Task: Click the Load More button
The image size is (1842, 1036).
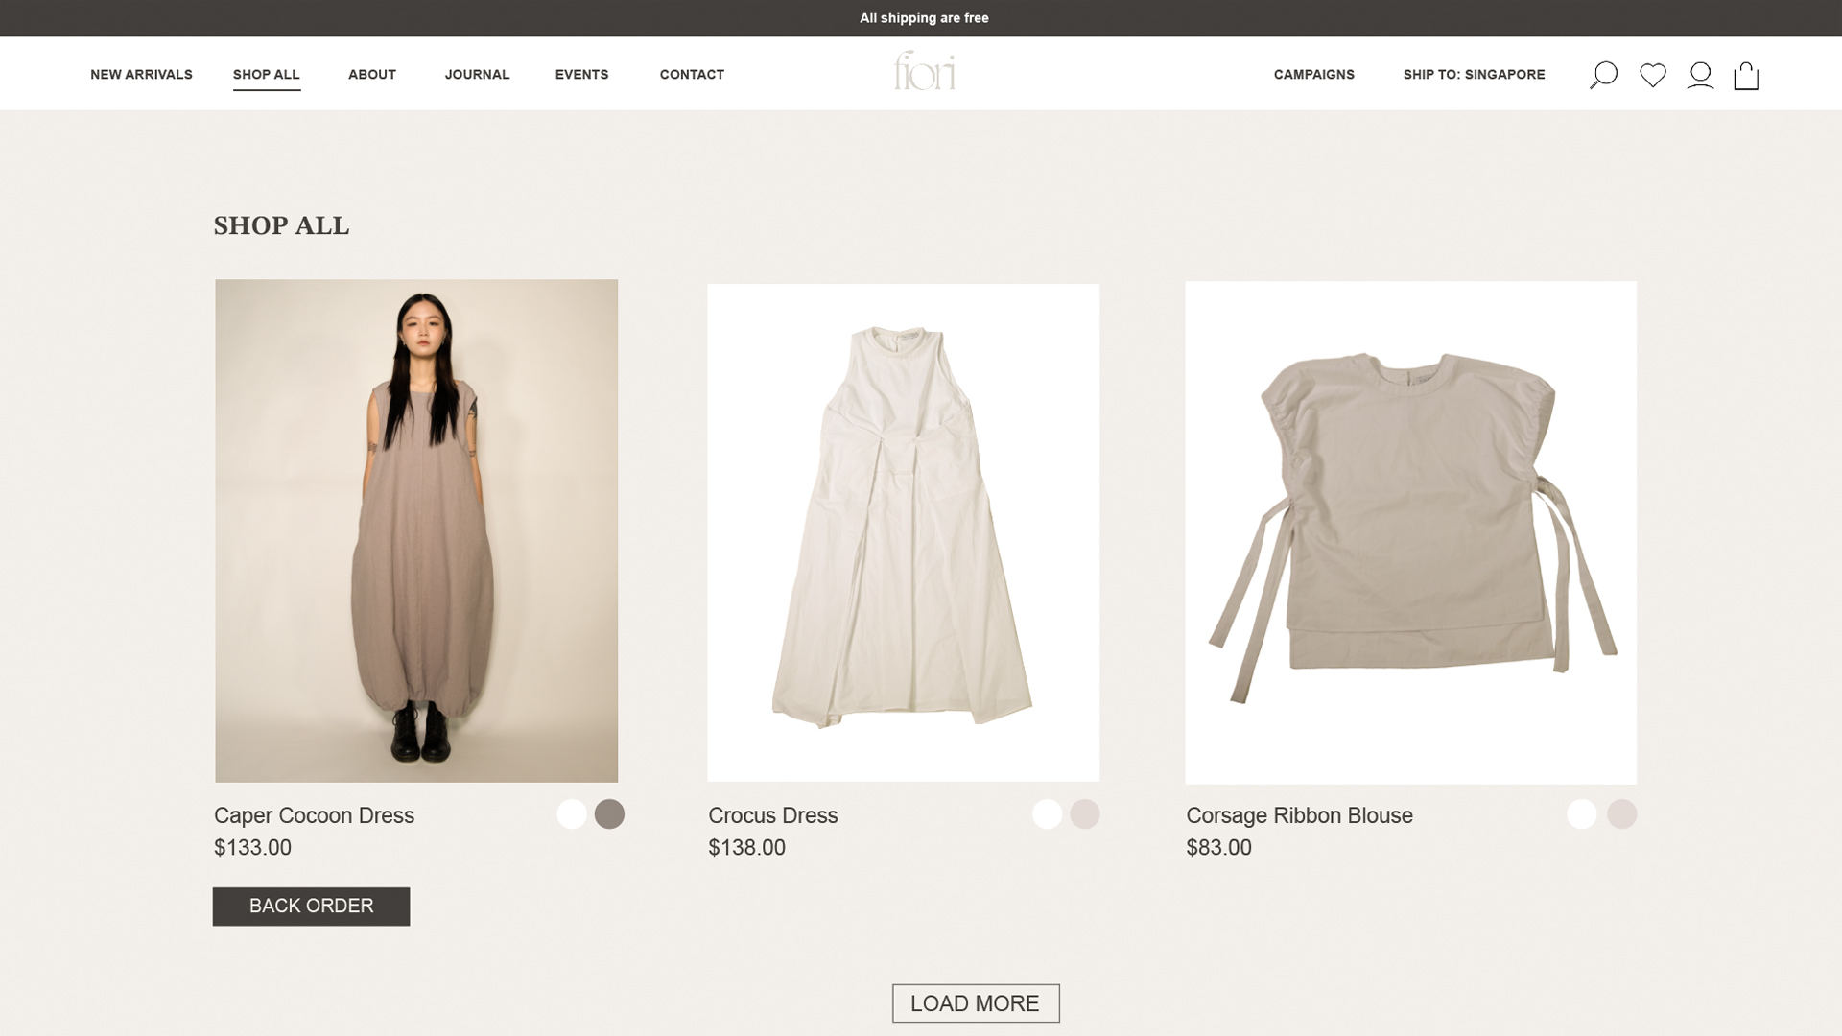Action: pyautogui.click(x=976, y=1003)
